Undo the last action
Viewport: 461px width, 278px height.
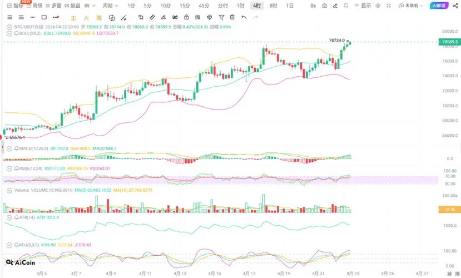point(244,17)
